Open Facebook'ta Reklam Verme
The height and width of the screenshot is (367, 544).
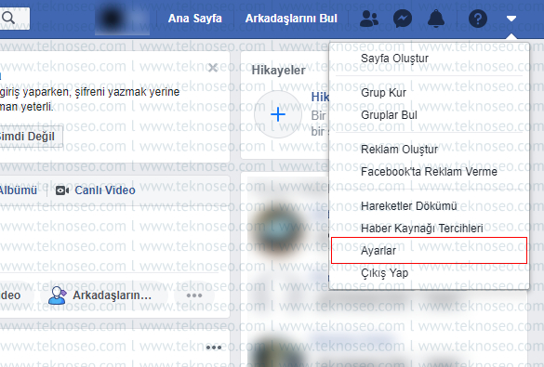(x=430, y=172)
